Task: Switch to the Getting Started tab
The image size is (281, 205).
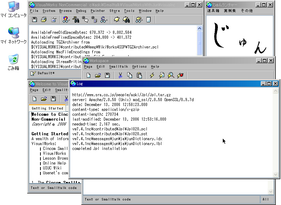Action: pyautogui.click(x=47, y=108)
